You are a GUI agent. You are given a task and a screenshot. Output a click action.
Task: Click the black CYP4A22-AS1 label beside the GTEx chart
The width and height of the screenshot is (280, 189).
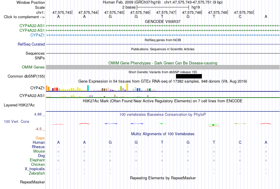point(32,96)
